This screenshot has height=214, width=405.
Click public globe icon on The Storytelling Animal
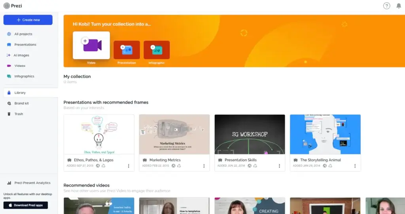pyautogui.click(x=325, y=166)
